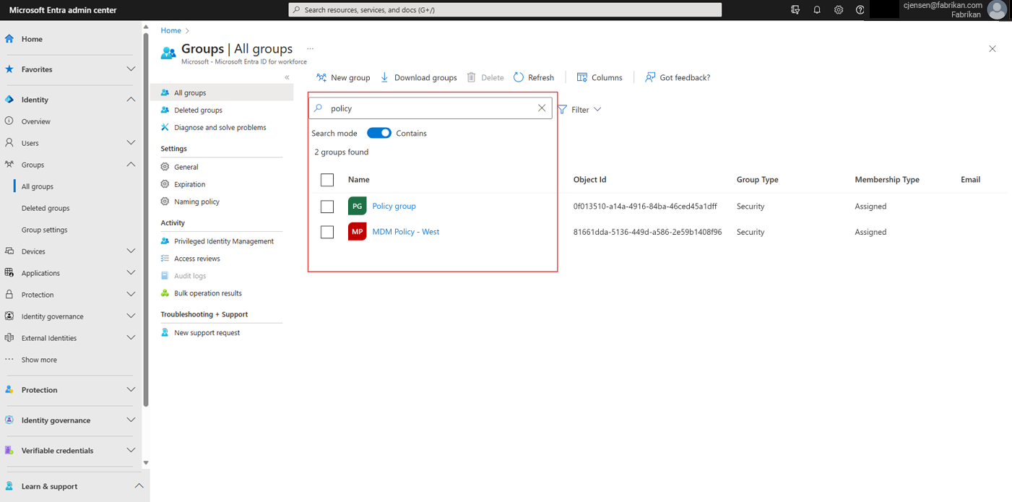Image resolution: width=1012 pixels, height=502 pixels.
Task: Click the Favorites star icon
Action: (9, 69)
